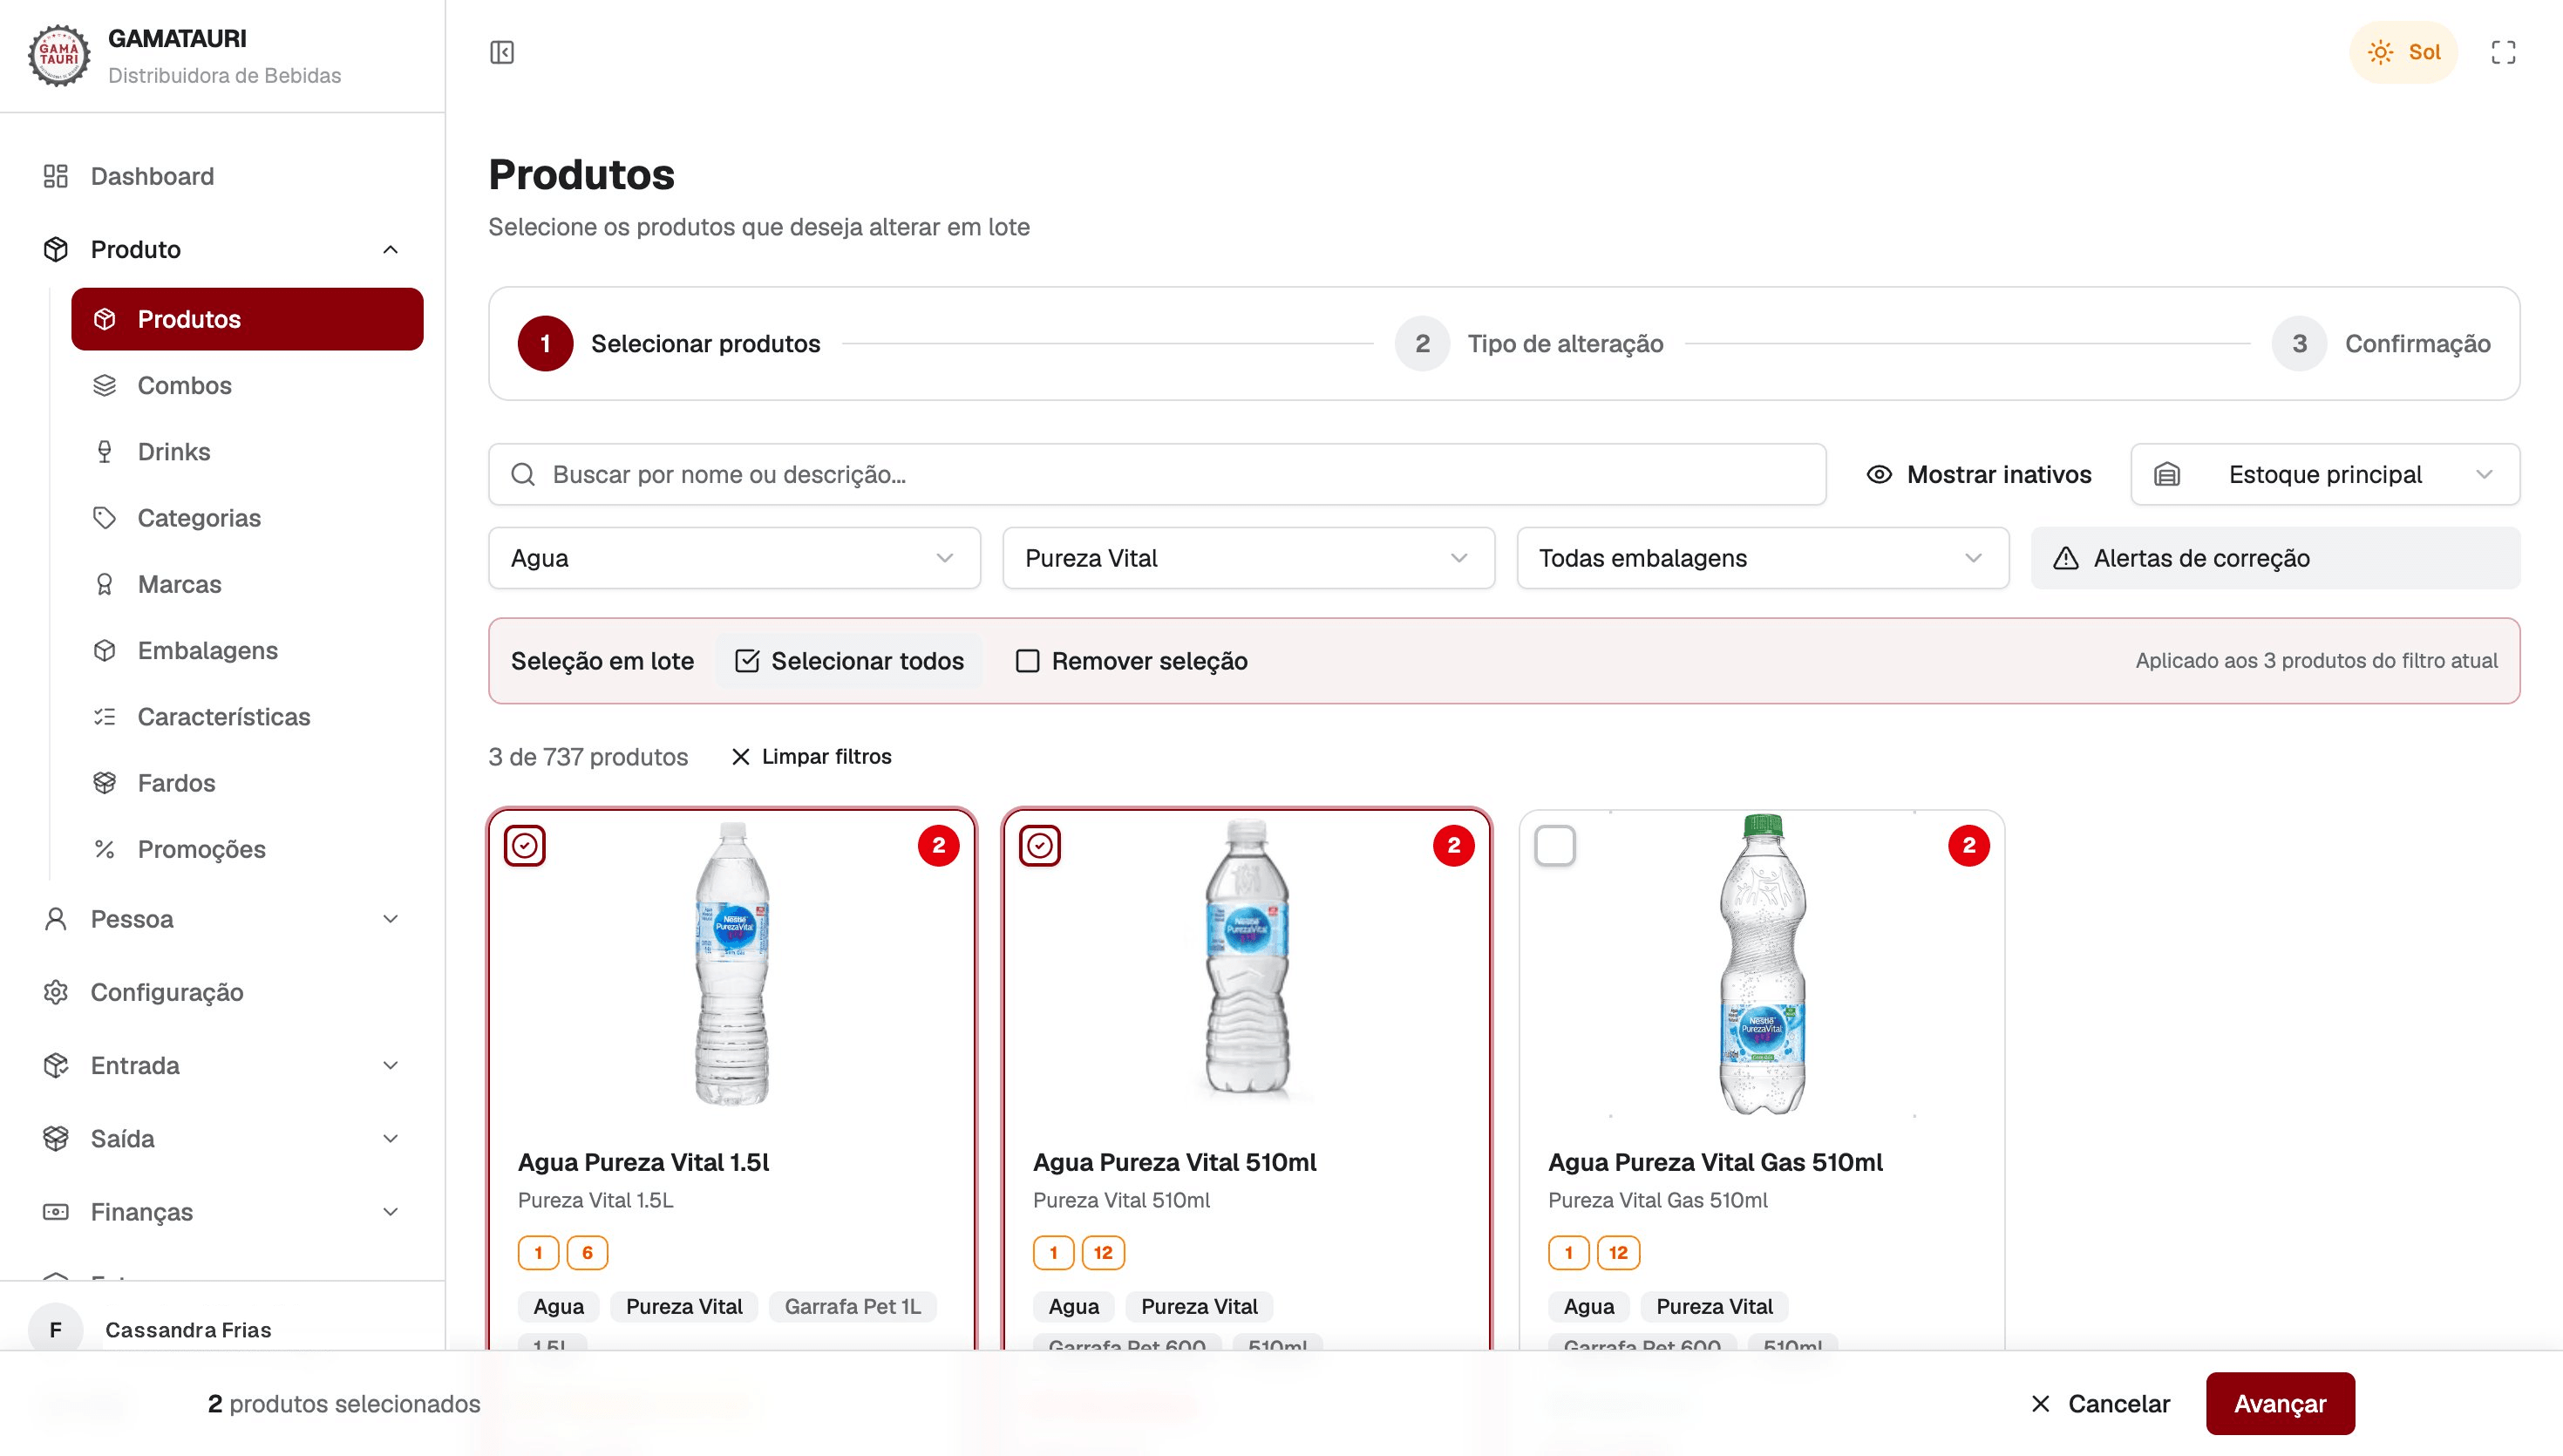Viewport: 2563px width, 1456px height.
Task: Expand the Finanças section
Action: pos(222,1212)
